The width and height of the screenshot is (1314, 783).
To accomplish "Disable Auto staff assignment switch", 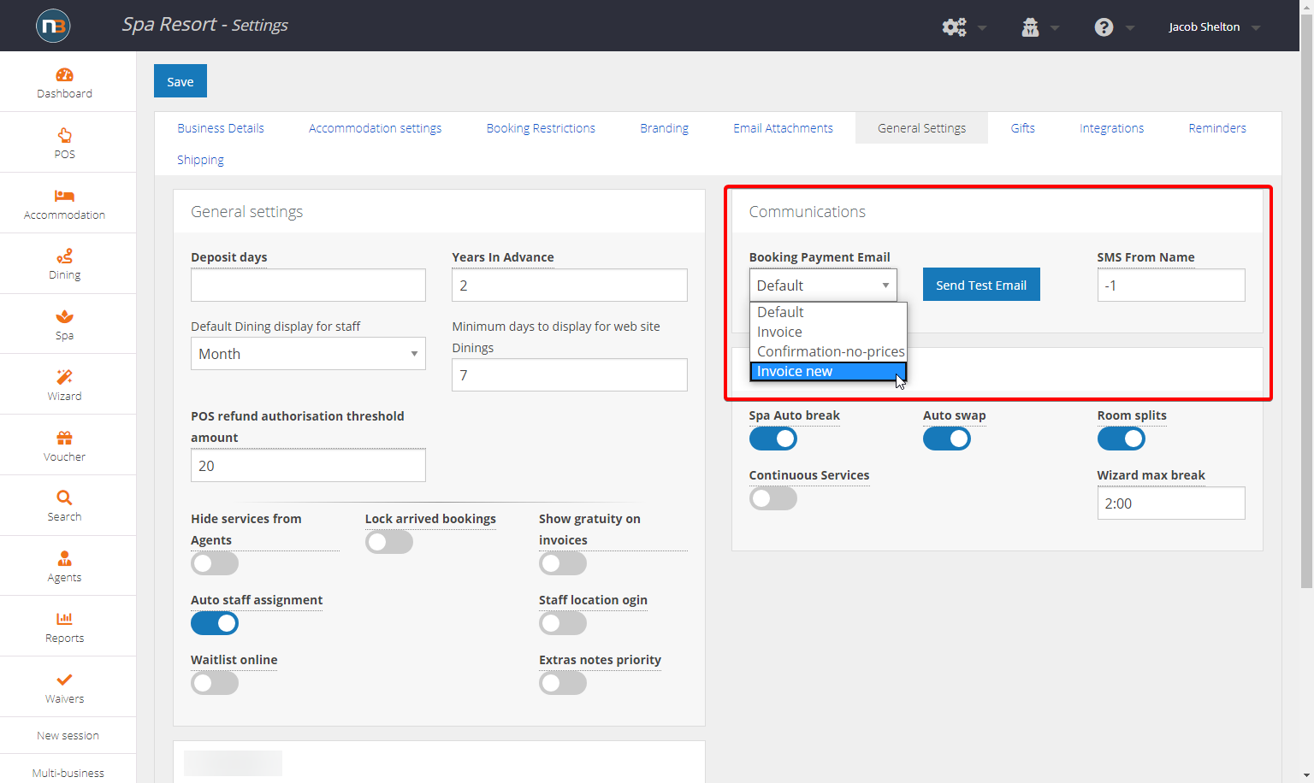I will click(215, 623).
